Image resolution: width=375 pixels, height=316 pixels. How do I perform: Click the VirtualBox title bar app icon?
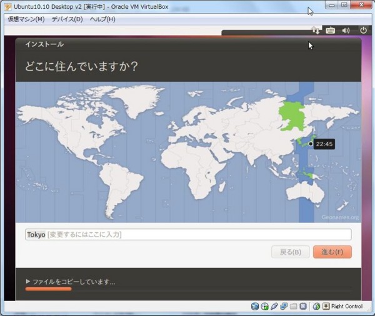(8, 7)
